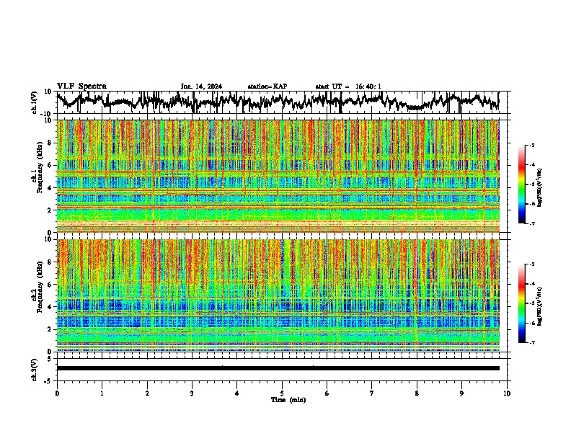Click the 'VLF Spectra' plot title
Image resolution: width=571 pixels, height=441 pixels.
[x=81, y=86]
